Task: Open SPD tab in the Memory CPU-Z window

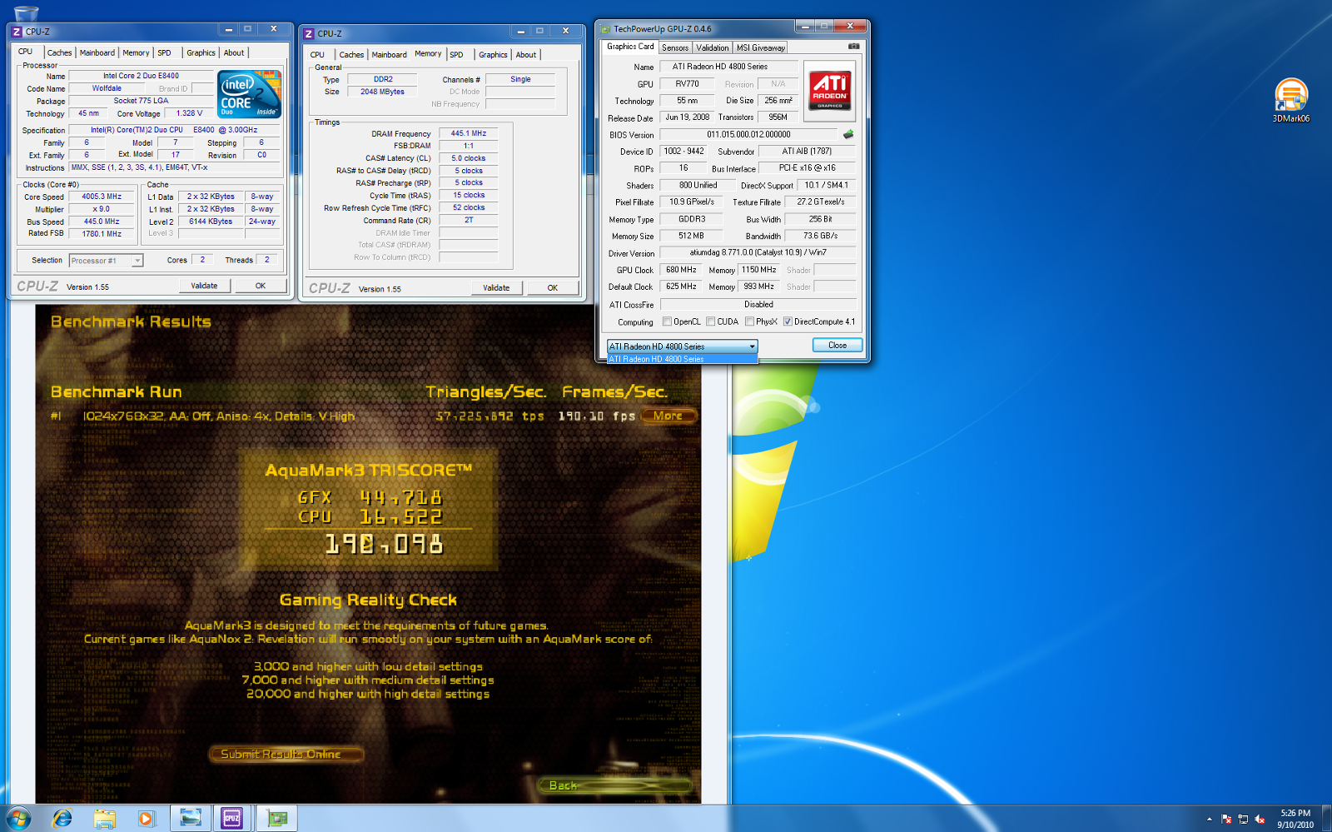Action: coord(457,55)
